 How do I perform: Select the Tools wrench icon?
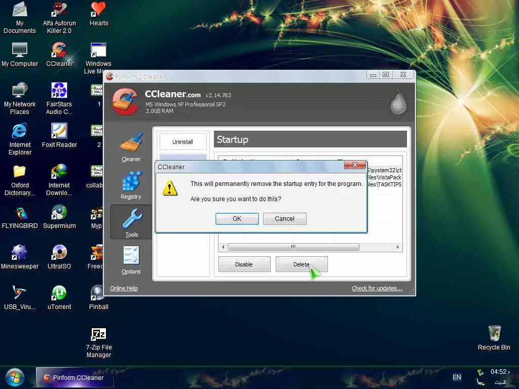tap(131, 219)
